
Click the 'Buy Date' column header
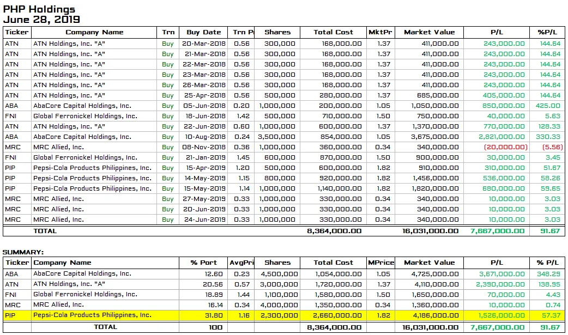pos(203,32)
